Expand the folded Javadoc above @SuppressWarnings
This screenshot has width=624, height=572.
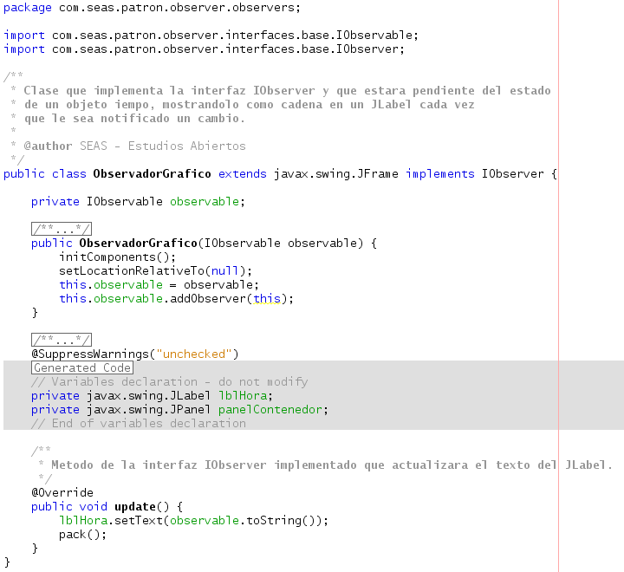tap(62, 340)
